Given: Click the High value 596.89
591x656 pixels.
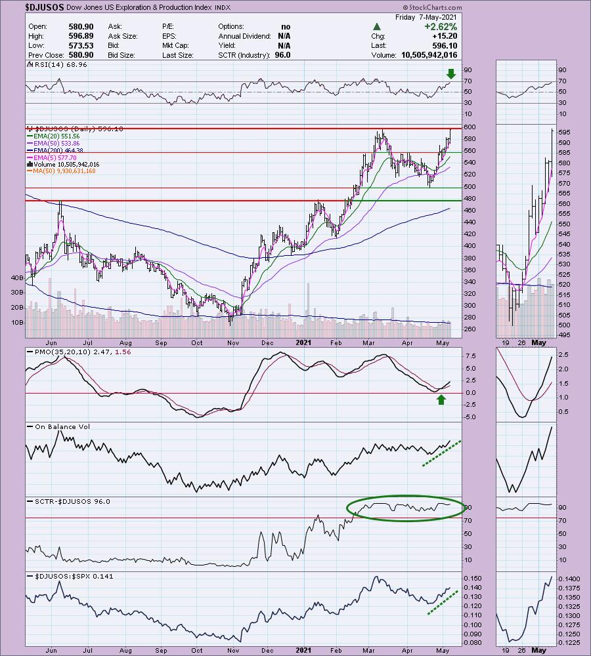Looking at the screenshot, I should 81,36.
